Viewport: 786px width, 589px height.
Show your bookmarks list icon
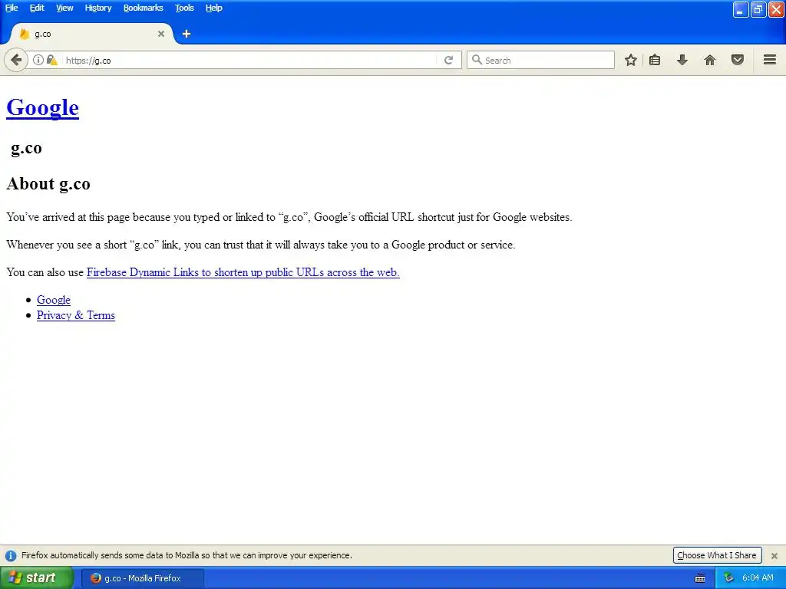click(655, 60)
